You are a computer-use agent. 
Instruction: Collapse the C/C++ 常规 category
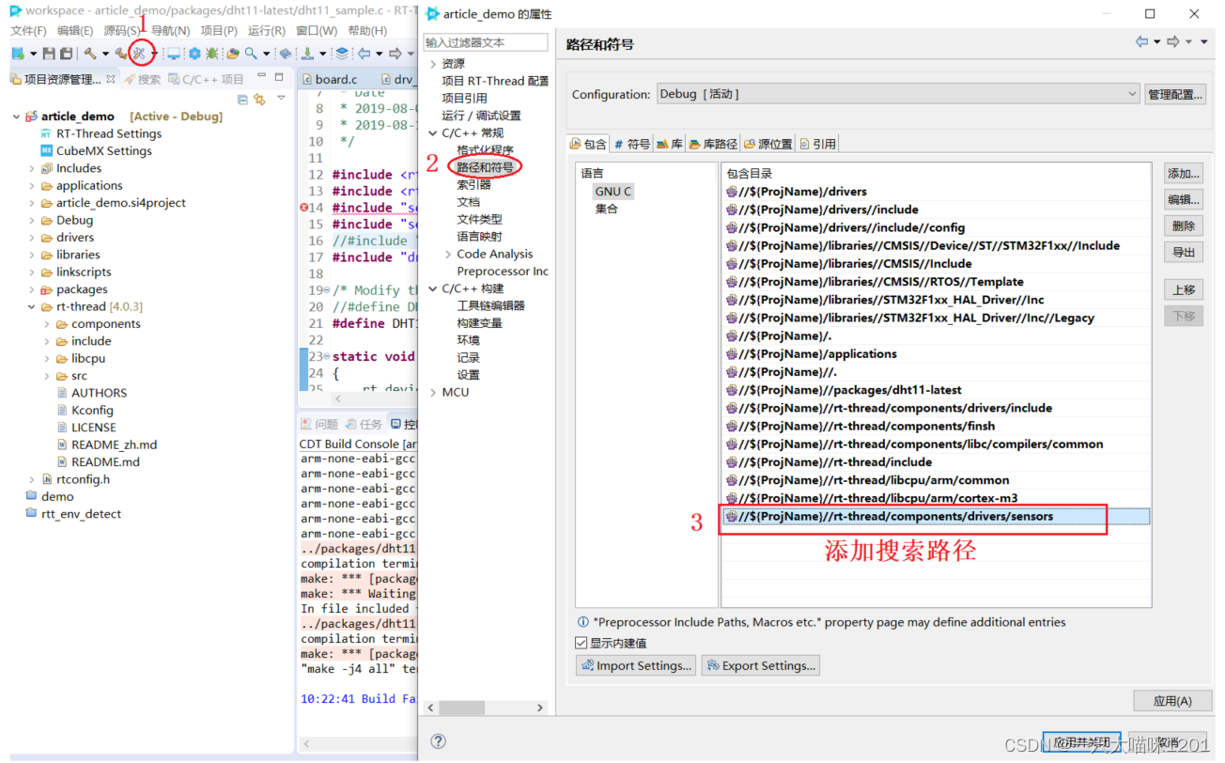pyautogui.click(x=433, y=132)
